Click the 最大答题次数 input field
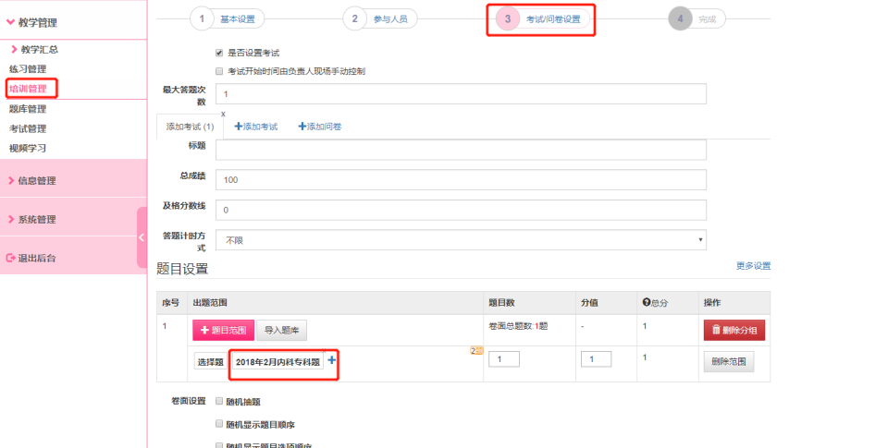This screenshot has height=448, width=888. pyautogui.click(x=461, y=94)
